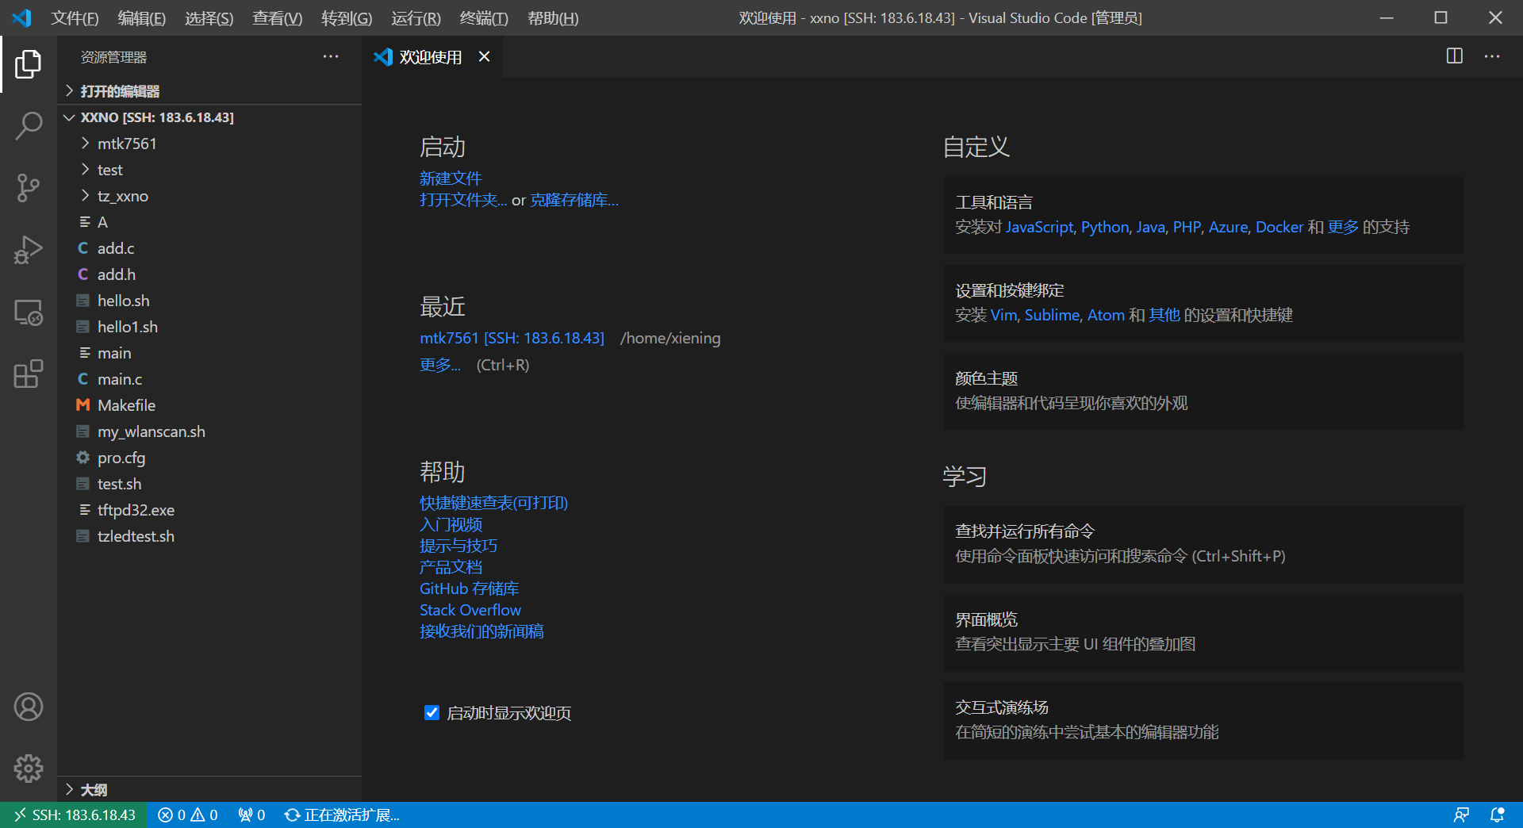Open the 终端(T) menu
1523x828 pixels.
[x=484, y=17]
